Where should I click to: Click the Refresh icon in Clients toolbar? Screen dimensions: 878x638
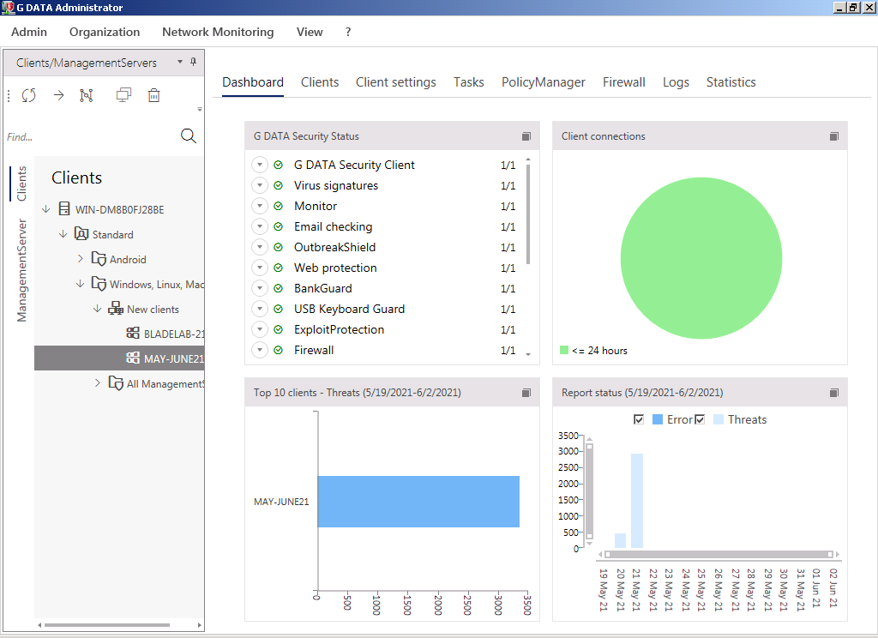(x=29, y=95)
